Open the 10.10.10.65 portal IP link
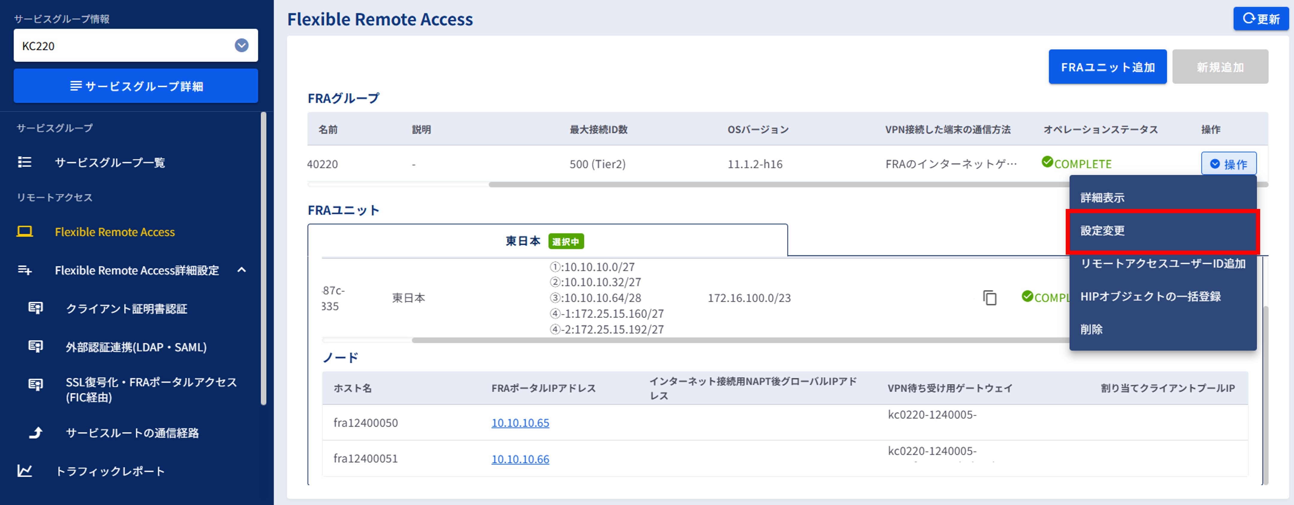Viewport: 1294px width, 505px height. point(520,423)
